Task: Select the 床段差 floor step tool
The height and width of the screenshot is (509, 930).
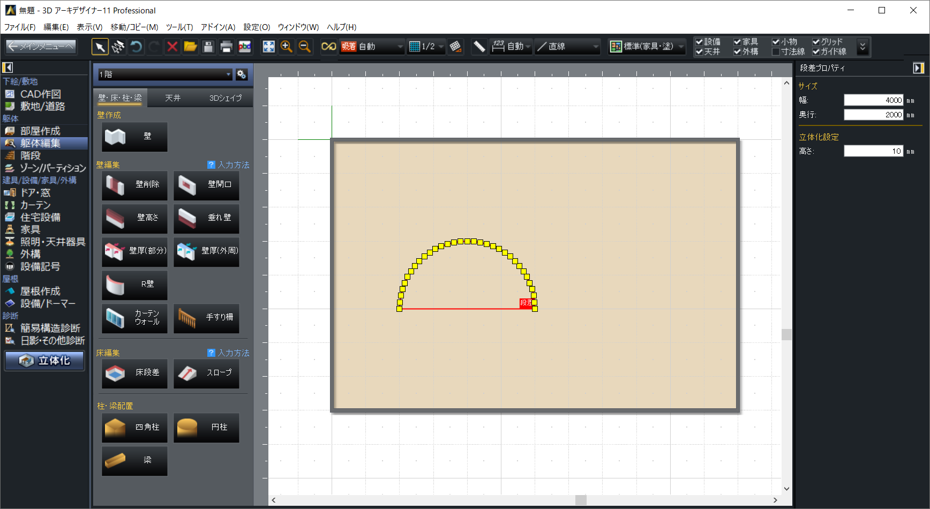Action: 134,373
